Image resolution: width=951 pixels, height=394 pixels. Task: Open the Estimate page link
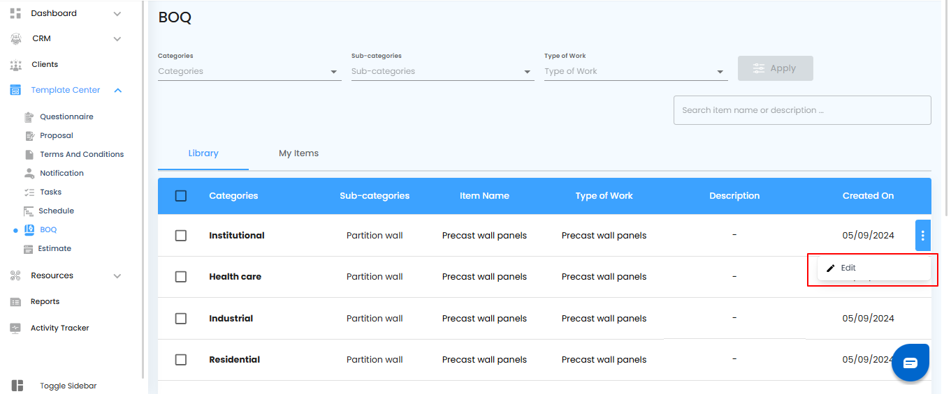point(55,248)
